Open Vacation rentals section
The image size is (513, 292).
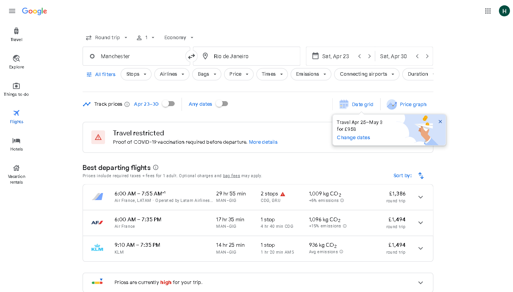pos(16,174)
